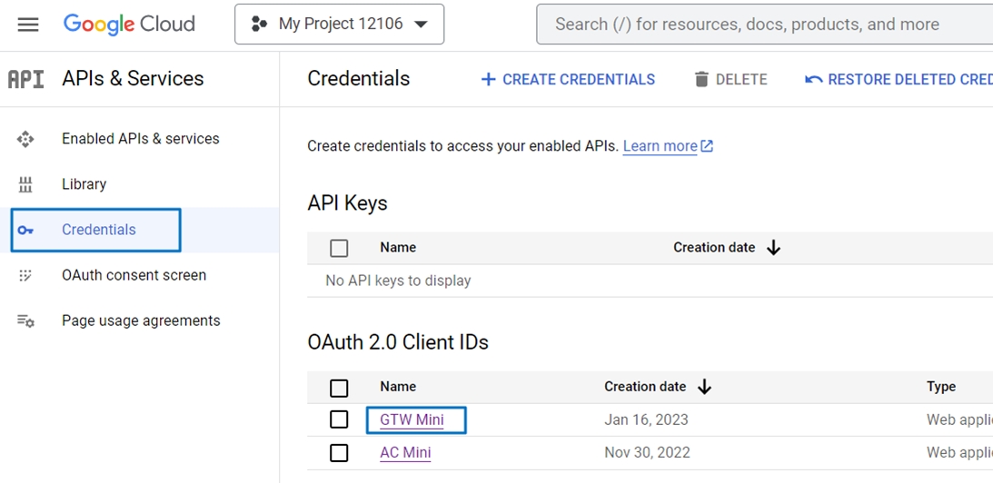Click the OAuth consent screen icon

tap(25, 275)
